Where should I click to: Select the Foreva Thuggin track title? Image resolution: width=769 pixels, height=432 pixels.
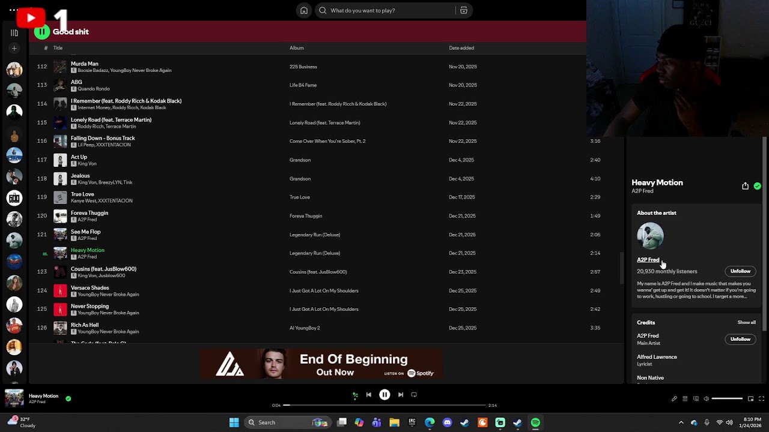click(90, 213)
